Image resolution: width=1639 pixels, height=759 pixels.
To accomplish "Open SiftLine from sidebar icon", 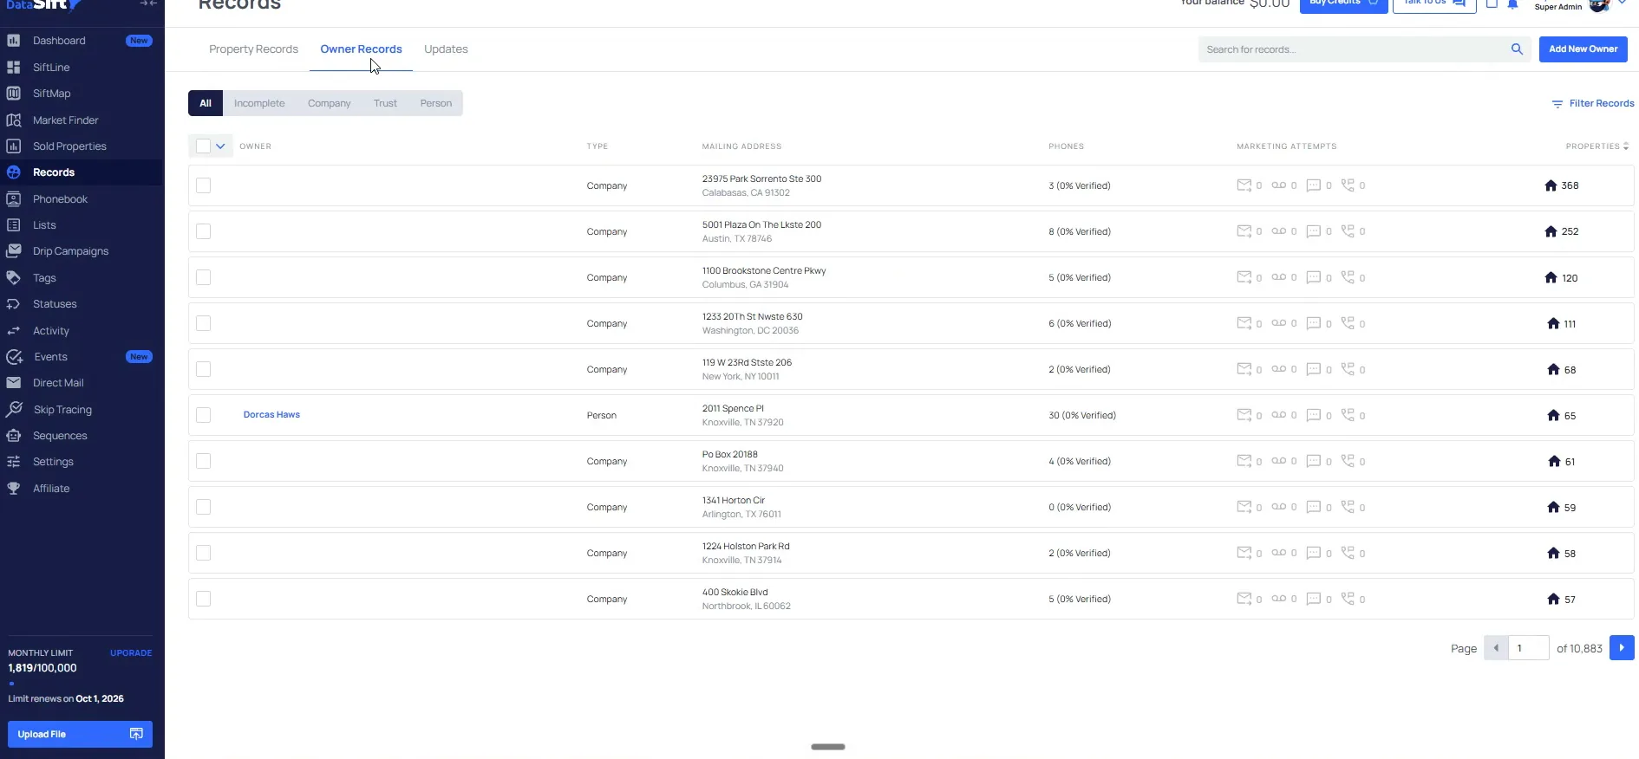I will coord(14,67).
